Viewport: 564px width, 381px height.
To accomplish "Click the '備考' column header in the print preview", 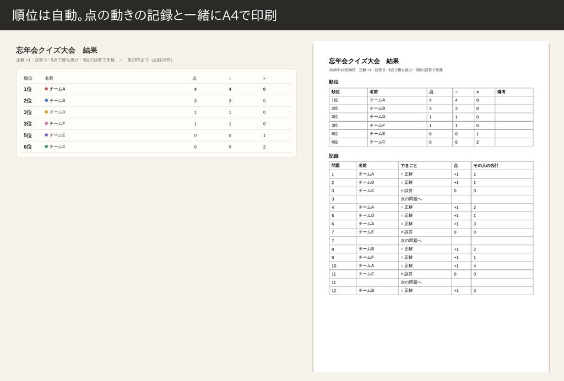I will 501,91.
